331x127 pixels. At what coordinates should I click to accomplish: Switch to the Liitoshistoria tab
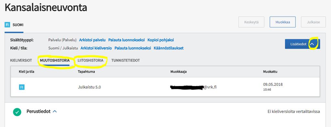click(x=91, y=61)
